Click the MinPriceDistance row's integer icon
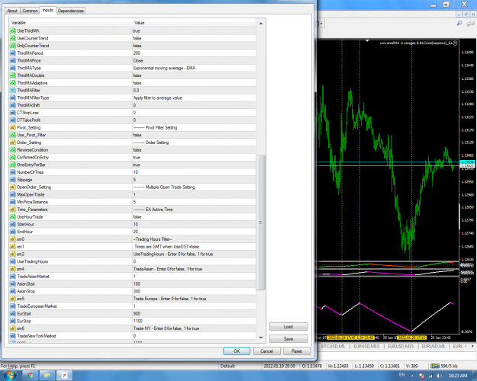 tap(12, 202)
